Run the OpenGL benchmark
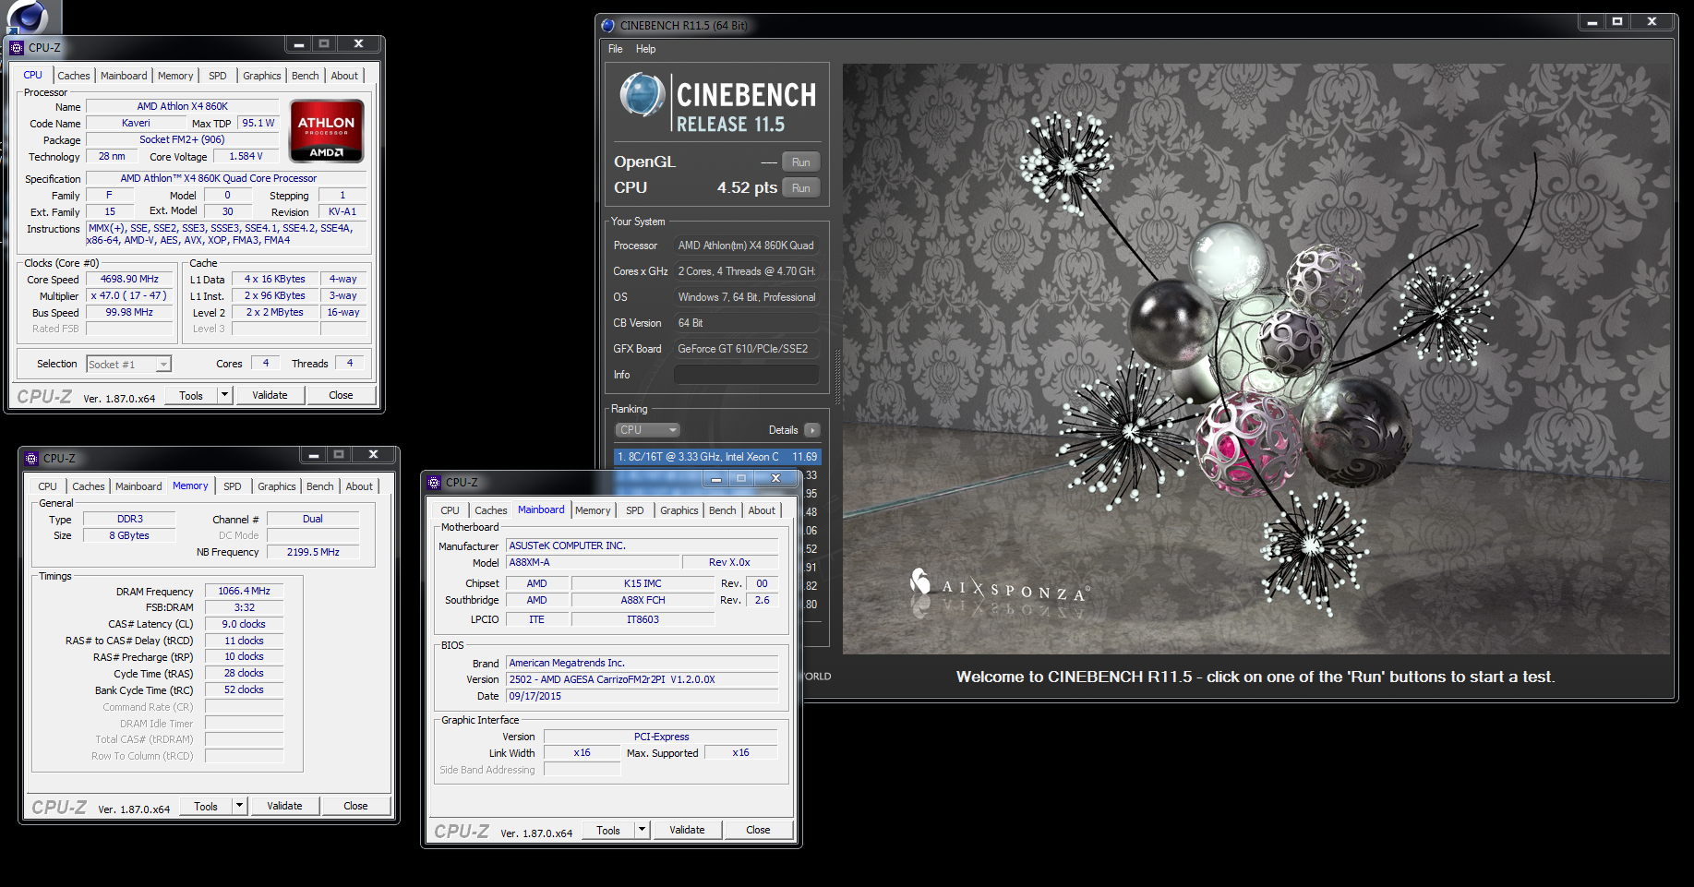Image resolution: width=1694 pixels, height=887 pixels. point(801,162)
